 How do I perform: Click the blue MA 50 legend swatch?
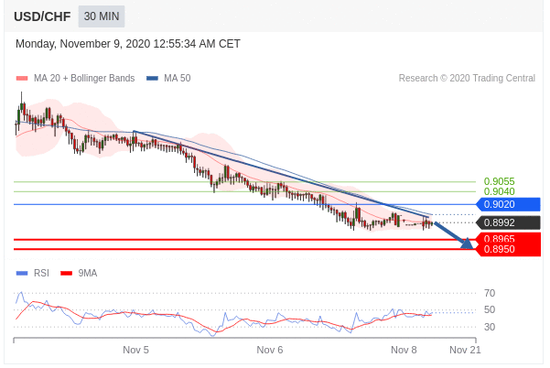(x=152, y=78)
